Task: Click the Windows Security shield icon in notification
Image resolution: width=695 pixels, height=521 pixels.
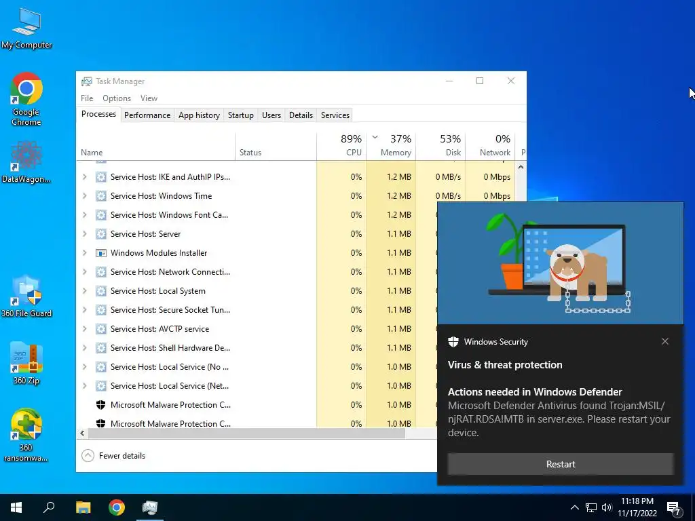Action: [453, 342]
